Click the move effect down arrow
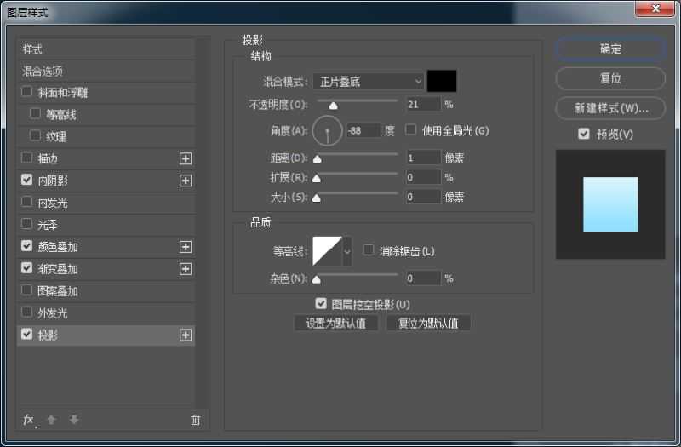This screenshot has height=447, width=681. (x=74, y=420)
